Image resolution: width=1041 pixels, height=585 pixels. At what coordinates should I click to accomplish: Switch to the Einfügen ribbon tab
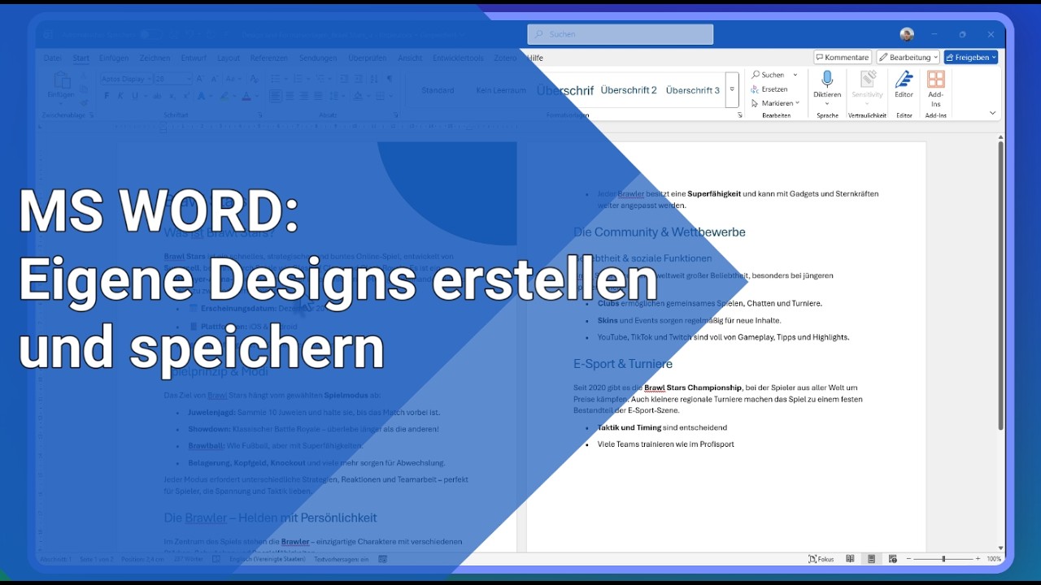[114, 58]
